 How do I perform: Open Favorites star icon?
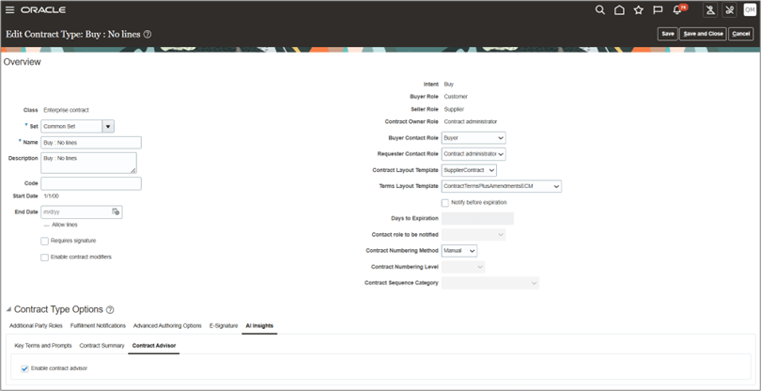[638, 9]
